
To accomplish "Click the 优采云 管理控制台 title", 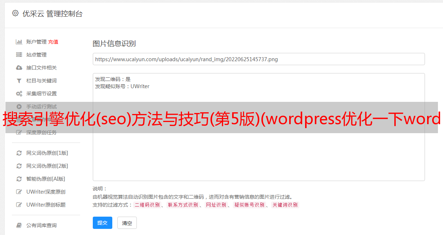I will pyautogui.click(x=52, y=14).
